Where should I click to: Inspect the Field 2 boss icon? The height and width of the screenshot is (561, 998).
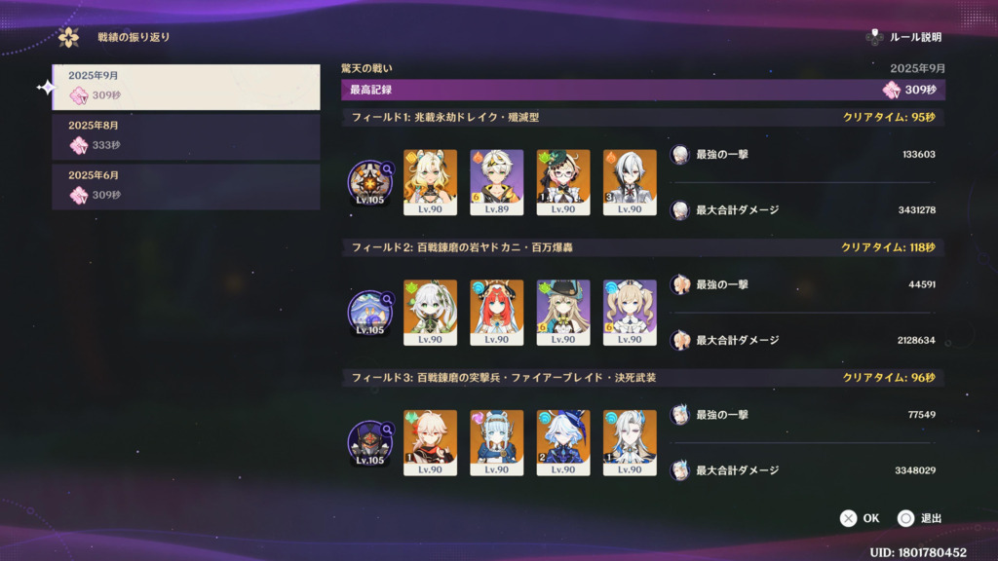point(369,313)
